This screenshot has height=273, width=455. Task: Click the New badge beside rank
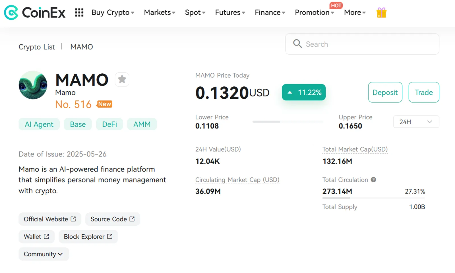click(105, 104)
